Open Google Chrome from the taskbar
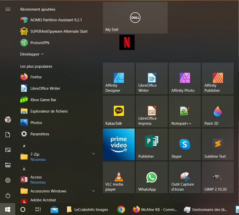Screen dimensions: 239x215 (121, 209)
